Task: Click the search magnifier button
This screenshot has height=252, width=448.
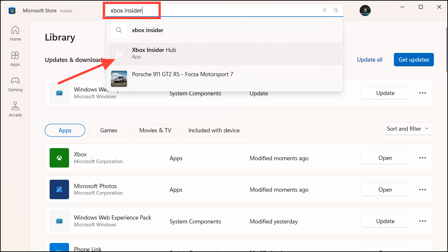Action: click(336, 10)
